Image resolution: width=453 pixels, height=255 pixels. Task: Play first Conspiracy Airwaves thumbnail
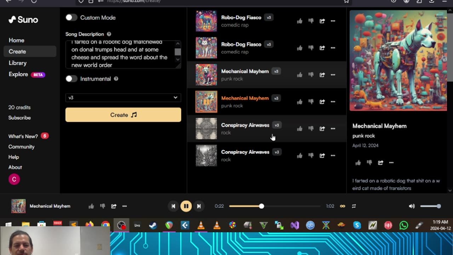(x=206, y=129)
